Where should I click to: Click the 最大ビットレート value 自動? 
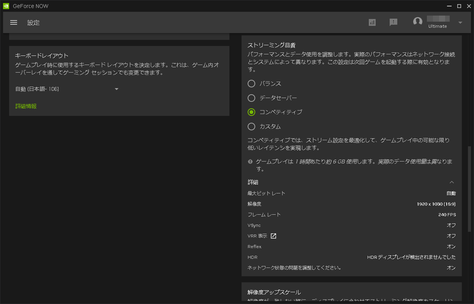pyautogui.click(x=451, y=193)
